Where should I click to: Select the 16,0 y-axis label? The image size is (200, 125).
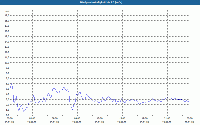[x=7, y=31]
